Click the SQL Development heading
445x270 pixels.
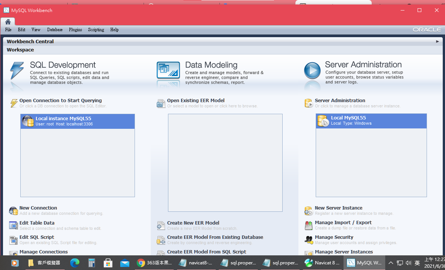(63, 65)
